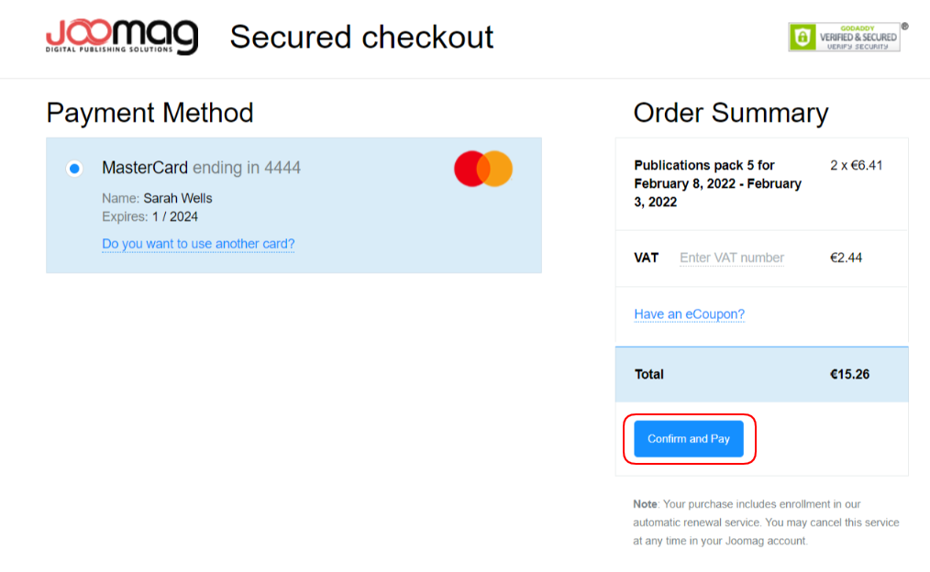This screenshot has height=572, width=930.
Task: Click the €15.26 total amount
Action: pos(849,374)
